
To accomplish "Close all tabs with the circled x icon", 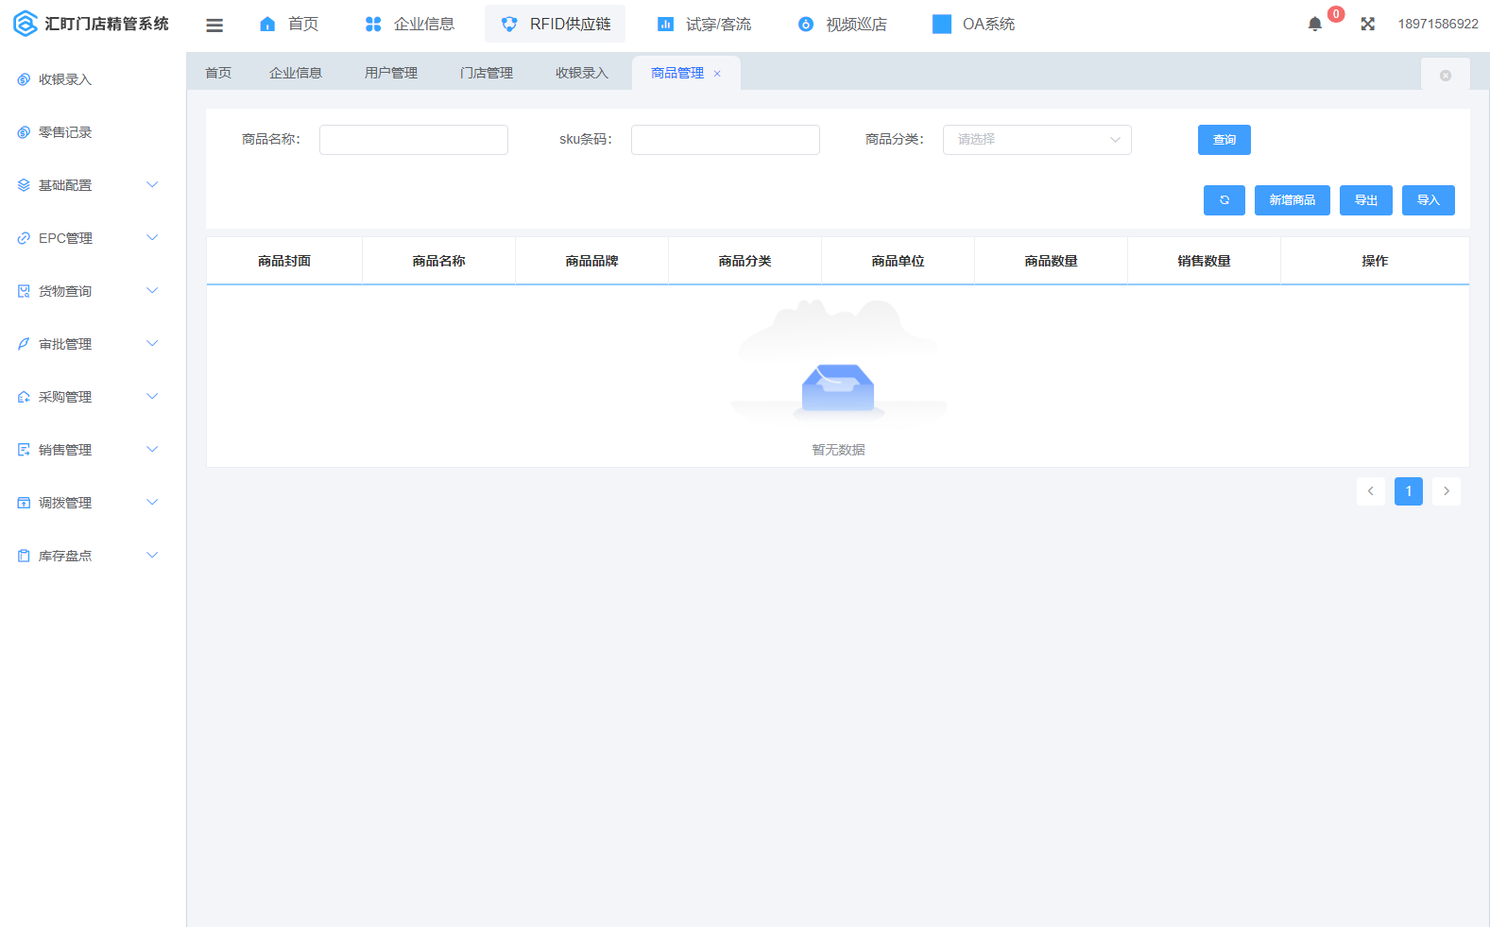I will (x=1446, y=76).
